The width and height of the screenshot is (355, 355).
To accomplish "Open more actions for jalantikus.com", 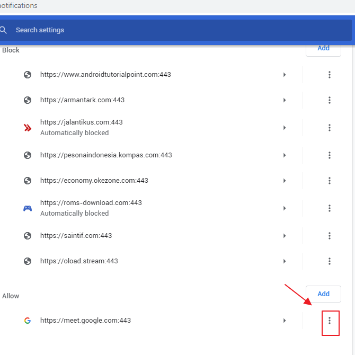I will pos(329,128).
